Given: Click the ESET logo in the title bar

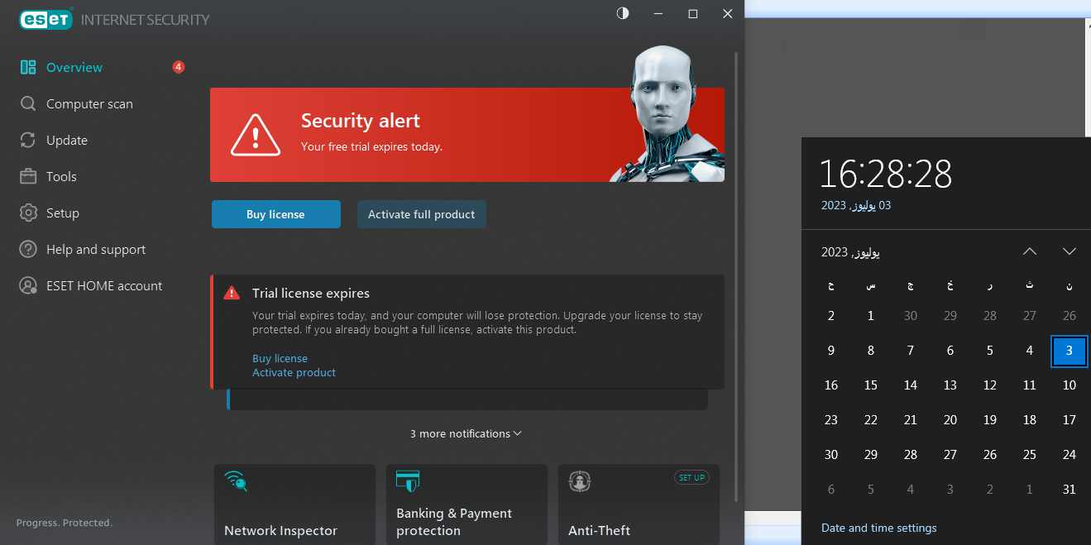Looking at the screenshot, I should tap(46, 19).
